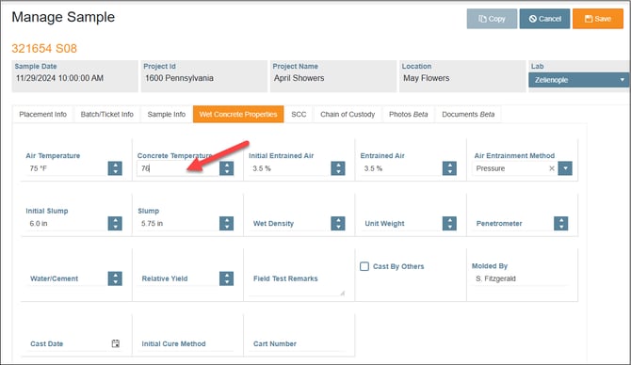Image resolution: width=631 pixels, height=365 pixels.
Task: Click the Air Temperature spinner arrows
Action: tap(115, 168)
